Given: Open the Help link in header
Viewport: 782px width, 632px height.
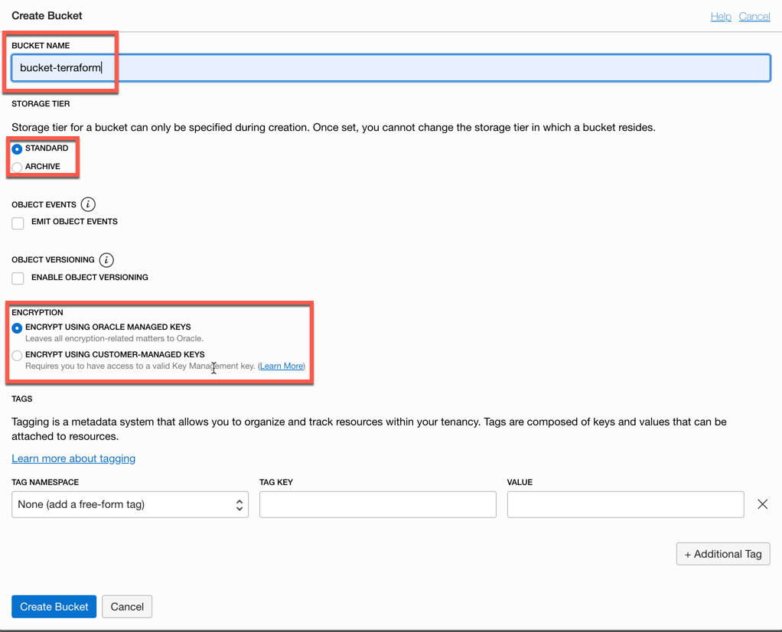Looking at the screenshot, I should (721, 16).
